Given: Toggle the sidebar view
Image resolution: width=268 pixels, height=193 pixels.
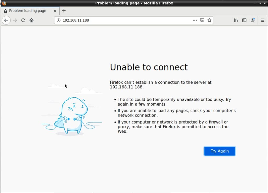Looking at the screenshot, I should tap(244, 20).
